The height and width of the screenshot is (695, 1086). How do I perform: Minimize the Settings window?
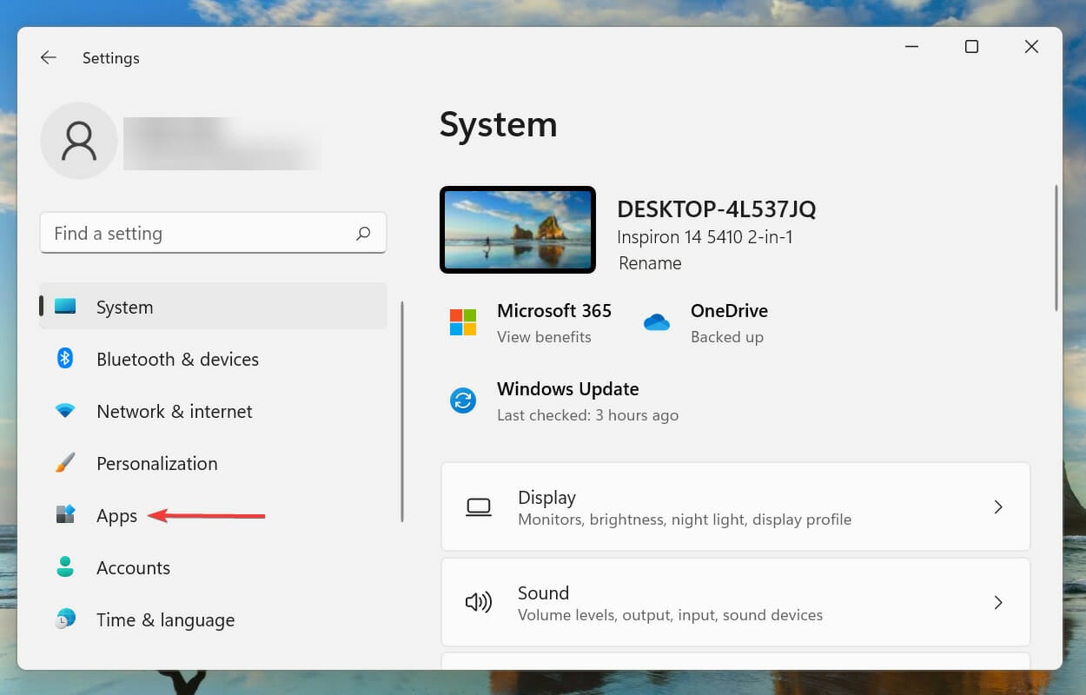click(912, 47)
